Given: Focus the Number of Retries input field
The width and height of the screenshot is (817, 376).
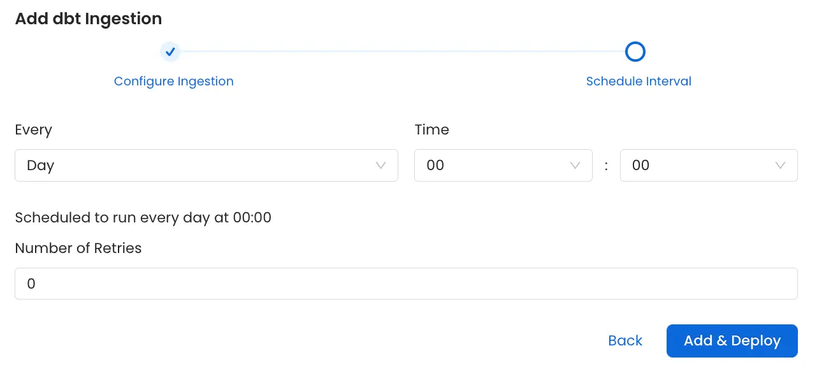Looking at the screenshot, I should click(x=406, y=284).
